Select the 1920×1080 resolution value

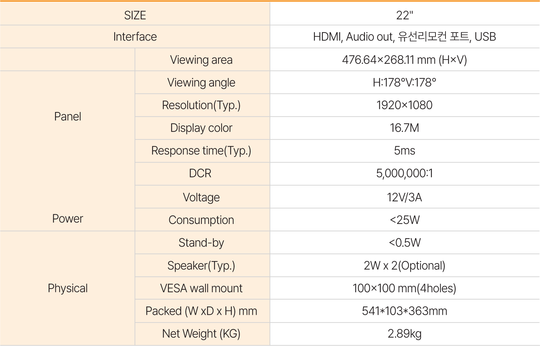tap(405, 105)
